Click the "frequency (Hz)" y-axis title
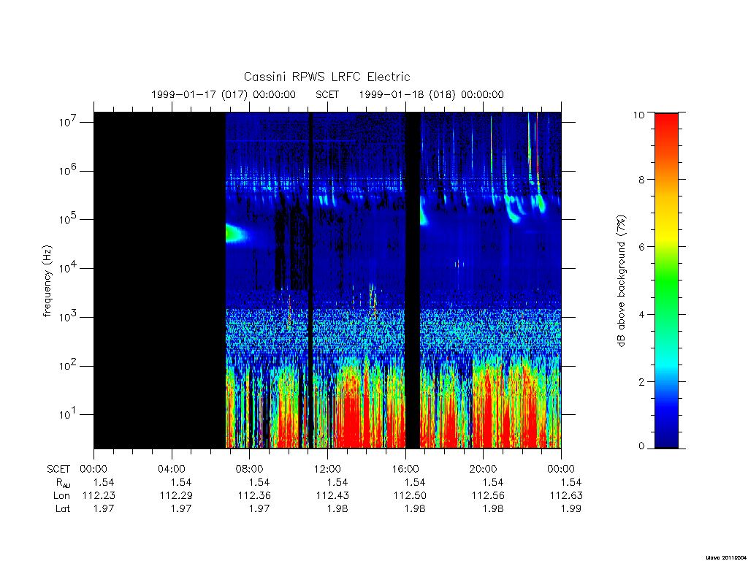Image resolution: width=748 pixels, height=561 pixels. [x=47, y=281]
